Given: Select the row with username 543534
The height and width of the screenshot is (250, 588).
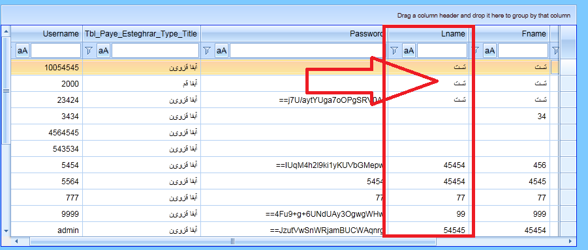Looking at the screenshot, I should pos(285,149).
